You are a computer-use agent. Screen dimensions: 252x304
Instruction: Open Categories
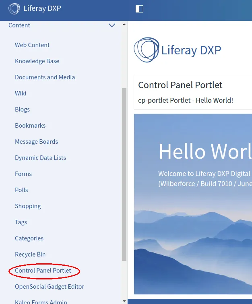(x=29, y=238)
